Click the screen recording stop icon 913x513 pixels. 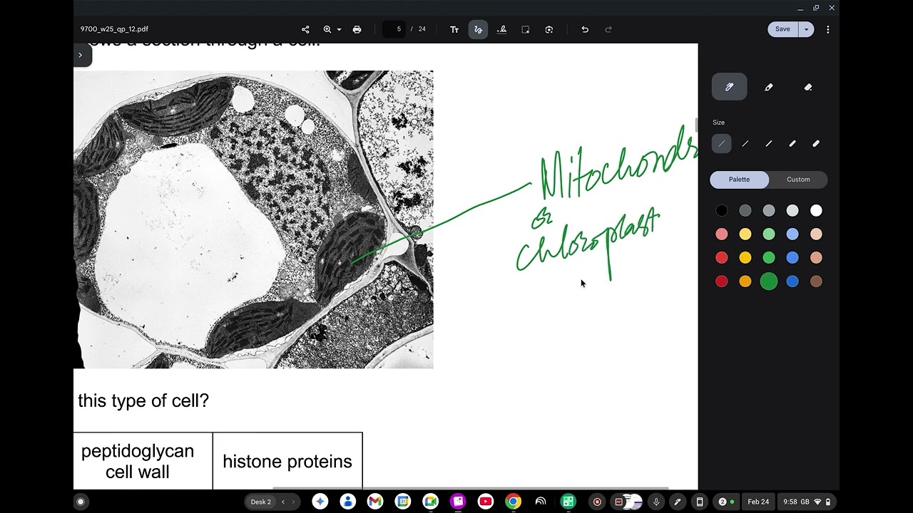tap(598, 502)
